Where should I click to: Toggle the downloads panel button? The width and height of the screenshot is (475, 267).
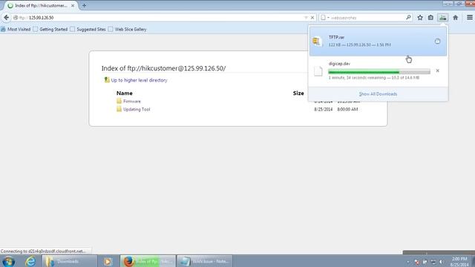[442, 18]
